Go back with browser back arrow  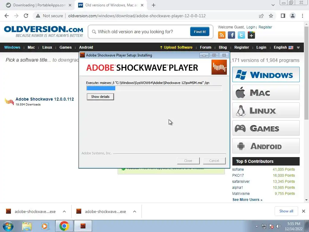click(x=7, y=16)
